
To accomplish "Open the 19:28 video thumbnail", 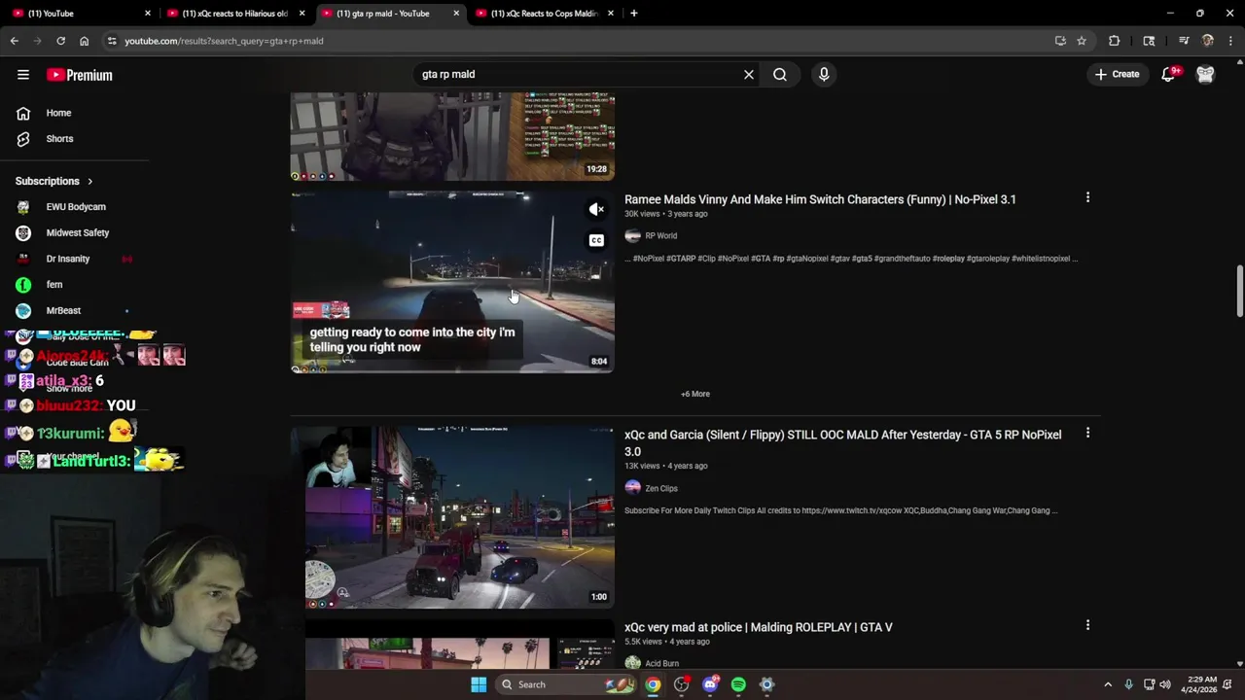I will [452, 136].
